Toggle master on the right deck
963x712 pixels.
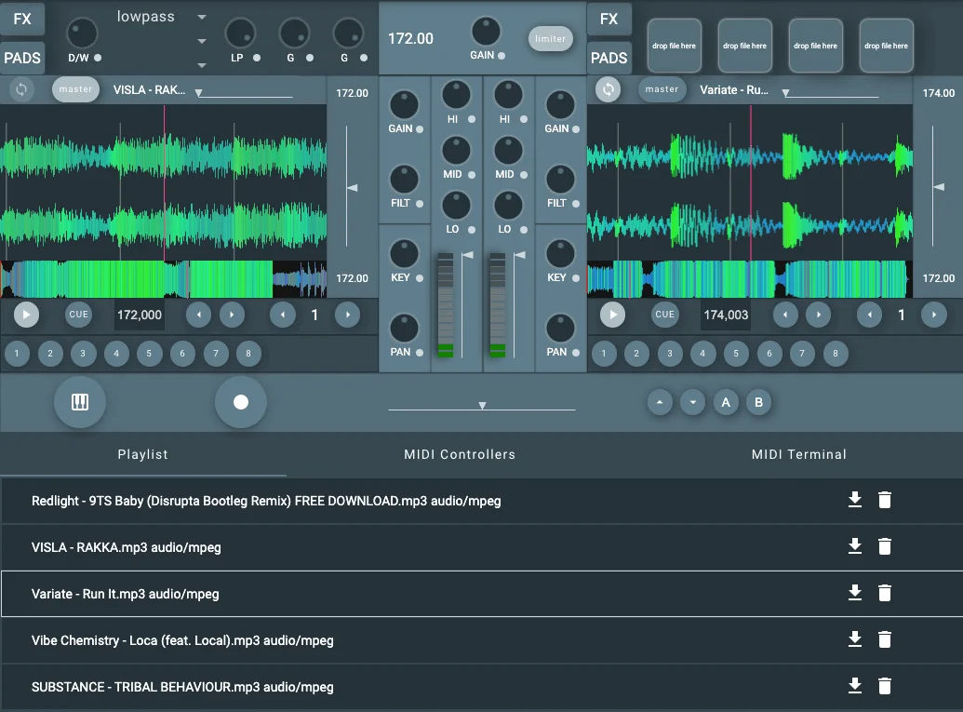click(662, 89)
